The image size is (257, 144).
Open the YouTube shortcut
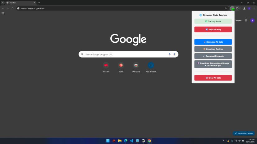click(106, 67)
